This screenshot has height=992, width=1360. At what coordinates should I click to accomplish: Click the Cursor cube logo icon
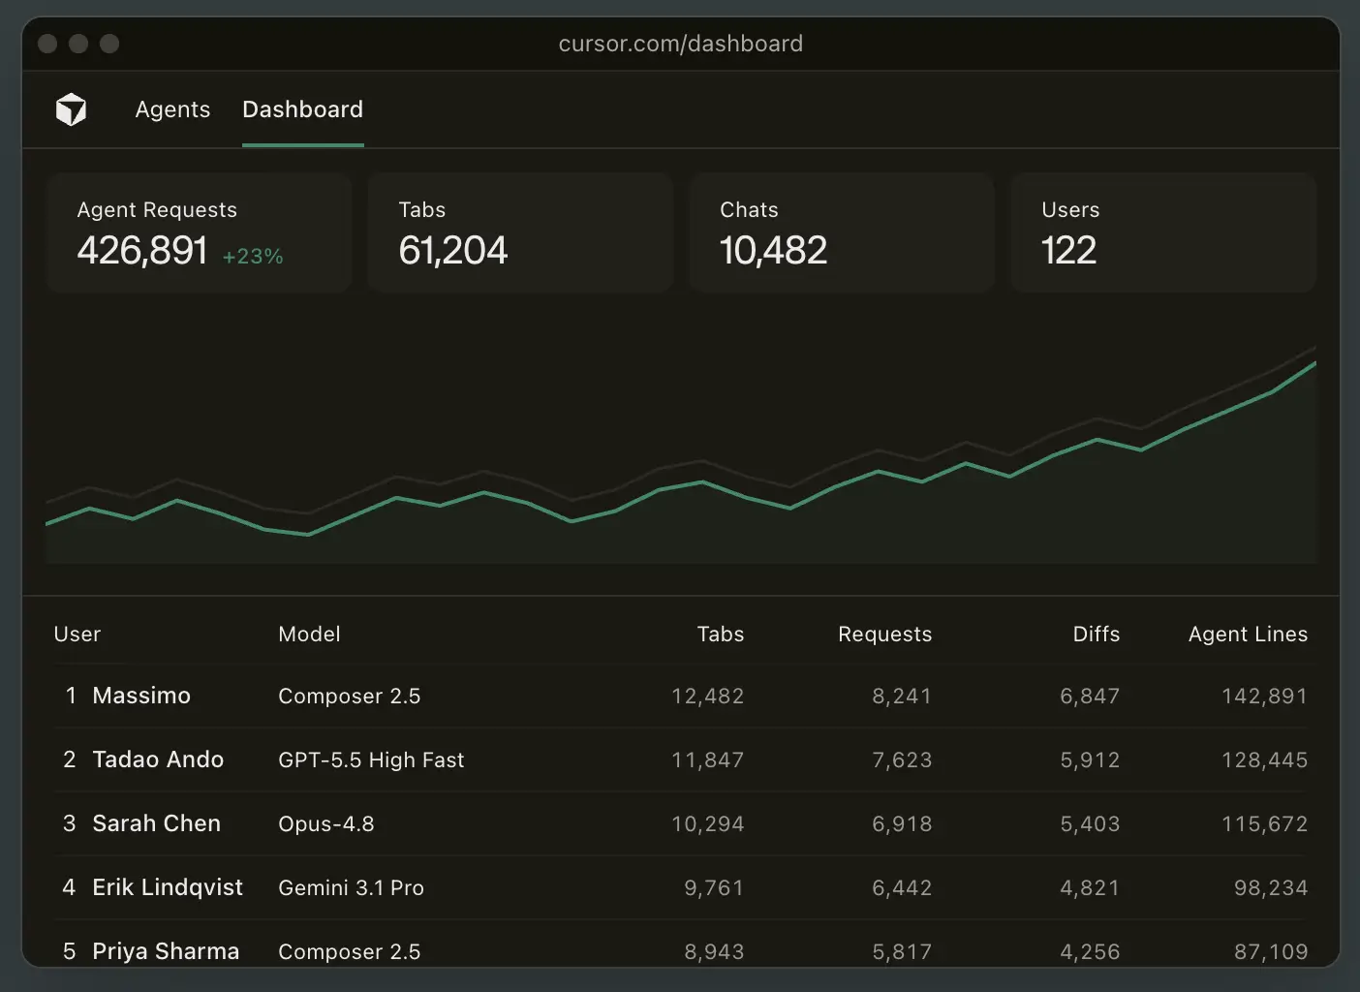[71, 109]
